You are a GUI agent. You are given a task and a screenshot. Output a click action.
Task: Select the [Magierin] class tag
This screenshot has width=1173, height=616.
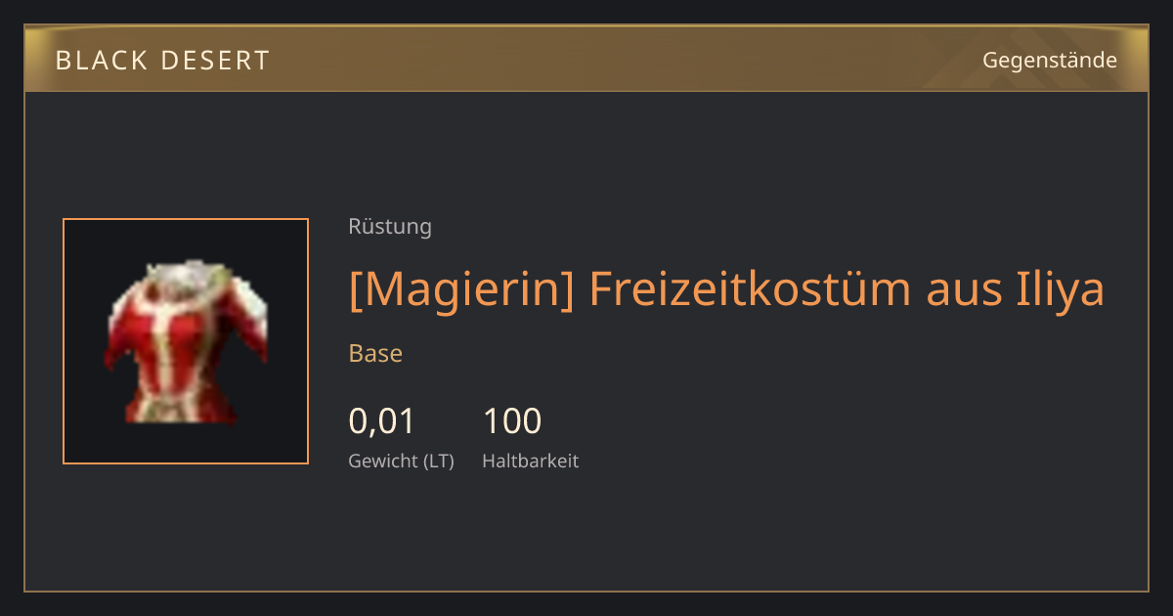[461, 290]
